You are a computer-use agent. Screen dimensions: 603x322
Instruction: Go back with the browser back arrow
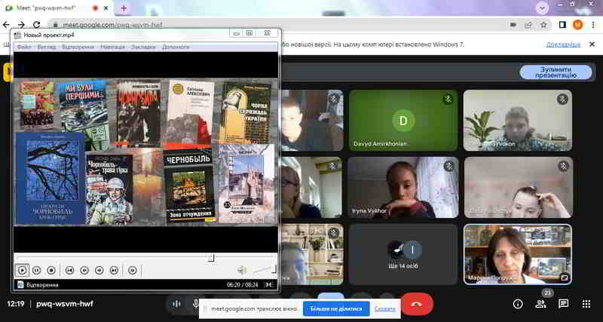[x=6, y=25]
